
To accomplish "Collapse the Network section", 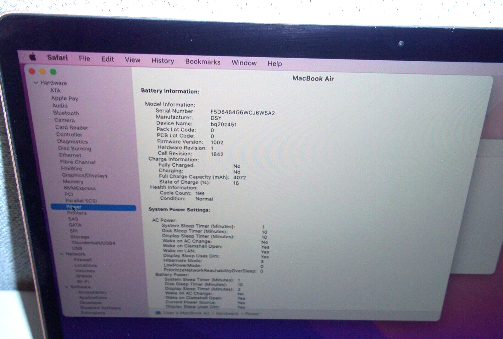I will coord(62,254).
